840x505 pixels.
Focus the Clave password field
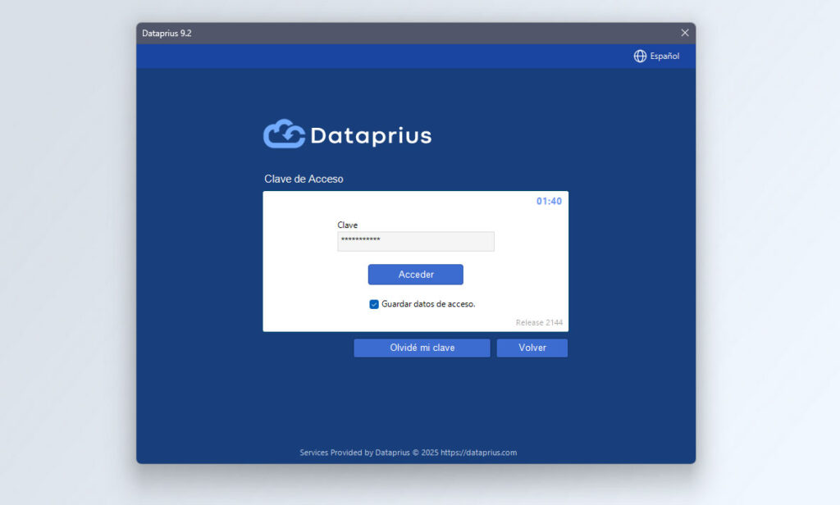click(x=416, y=242)
